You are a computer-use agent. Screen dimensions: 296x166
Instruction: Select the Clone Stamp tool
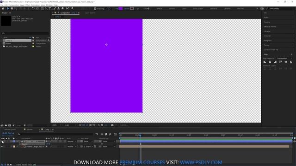(59, 8)
